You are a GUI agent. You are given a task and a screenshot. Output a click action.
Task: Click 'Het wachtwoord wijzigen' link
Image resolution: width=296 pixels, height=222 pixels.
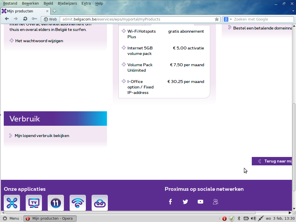click(x=39, y=41)
